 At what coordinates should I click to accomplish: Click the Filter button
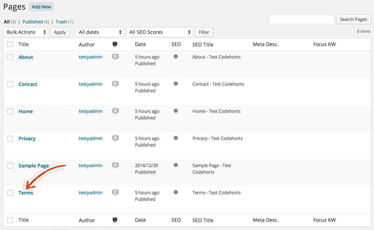[204, 32]
